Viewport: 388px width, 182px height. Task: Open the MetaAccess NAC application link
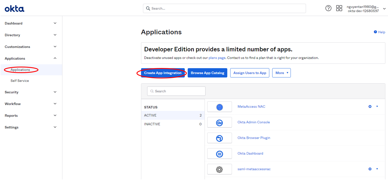click(x=252, y=107)
